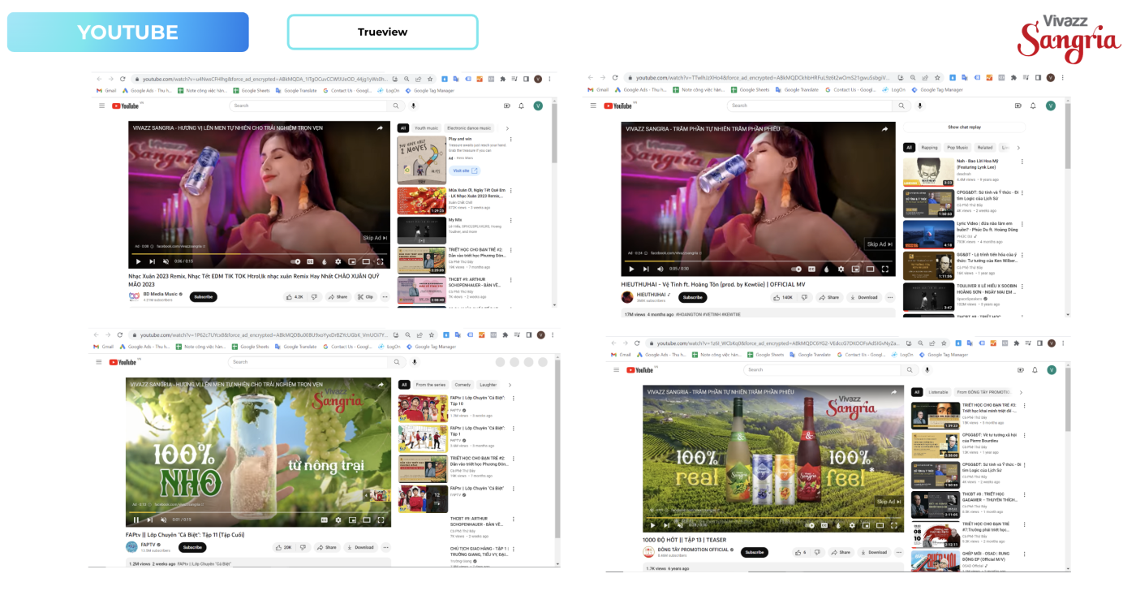Select the Pop Music filter chip

click(x=957, y=148)
